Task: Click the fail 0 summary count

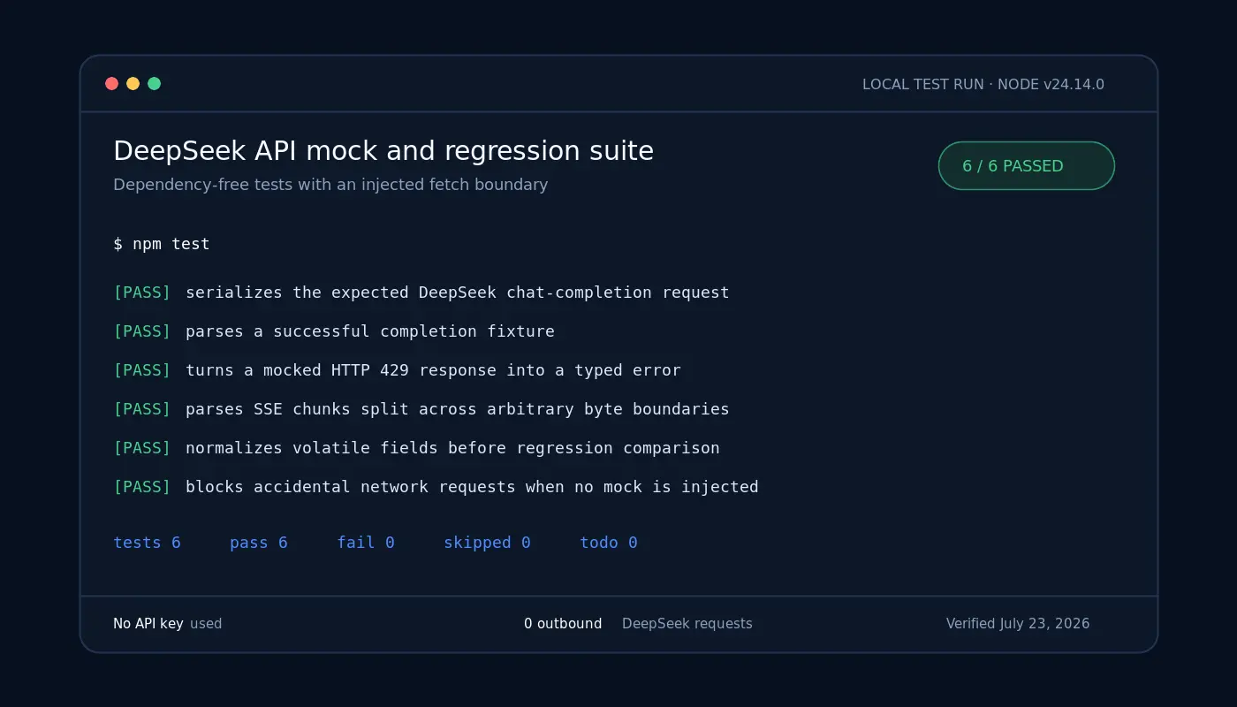Action: pos(366,543)
